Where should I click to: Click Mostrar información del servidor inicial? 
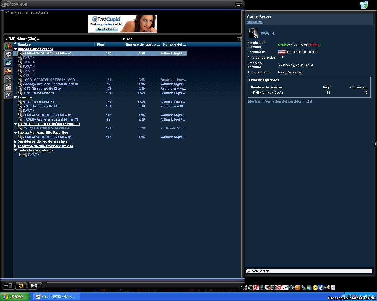(280, 101)
